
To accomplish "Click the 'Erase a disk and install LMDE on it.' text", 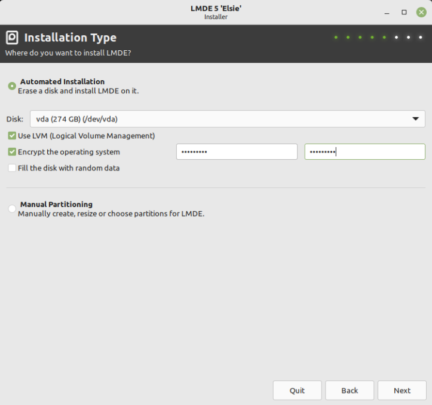I will tap(78, 91).
